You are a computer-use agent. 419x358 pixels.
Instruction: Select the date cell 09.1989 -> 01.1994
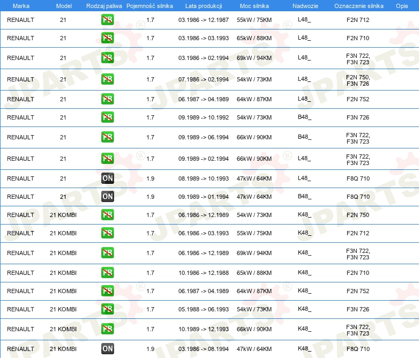(204, 197)
